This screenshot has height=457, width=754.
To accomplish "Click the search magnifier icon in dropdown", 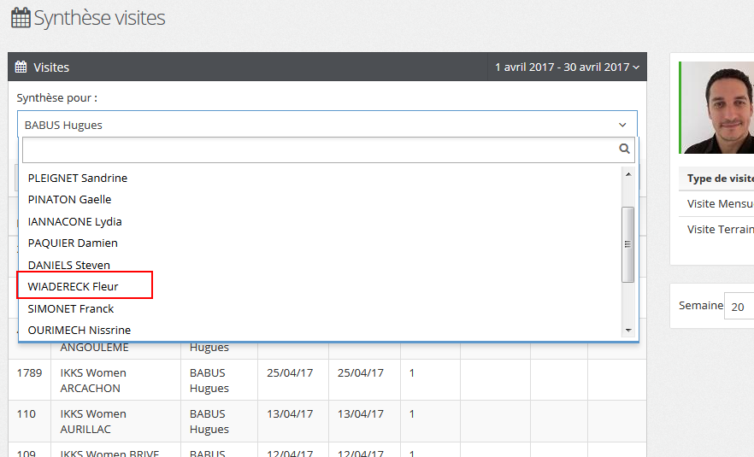I will tap(625, 149).
